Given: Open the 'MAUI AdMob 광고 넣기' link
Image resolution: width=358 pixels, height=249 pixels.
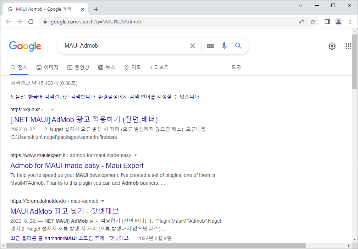Looking at the screenshot, I should [64, 211].
